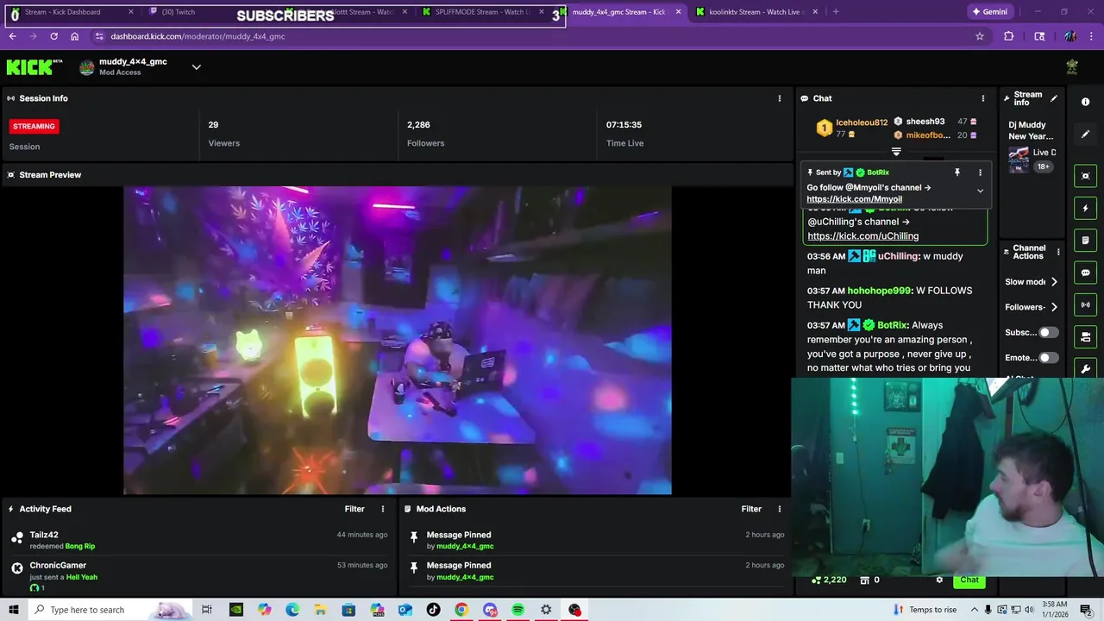Open Spotify from the taskbar
The image size is (1104, 621).
pyautogui.click(x=517, y=610)
